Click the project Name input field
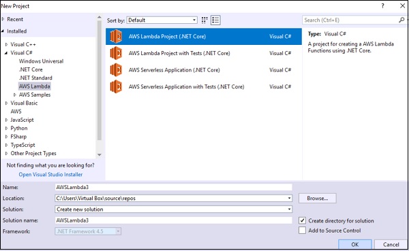Screen dimensions: 409x251 (x=173, y=187)
